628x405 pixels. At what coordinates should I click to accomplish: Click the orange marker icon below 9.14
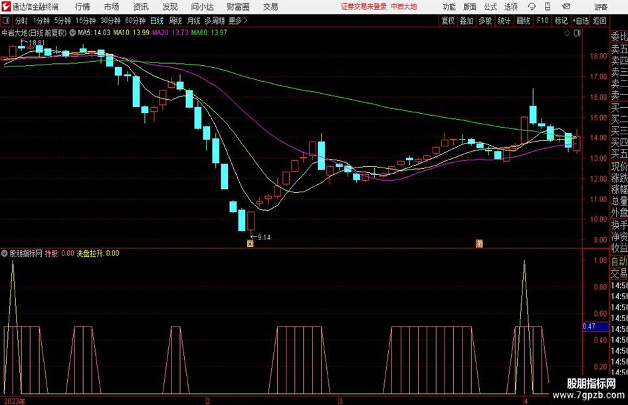(251, 243)
